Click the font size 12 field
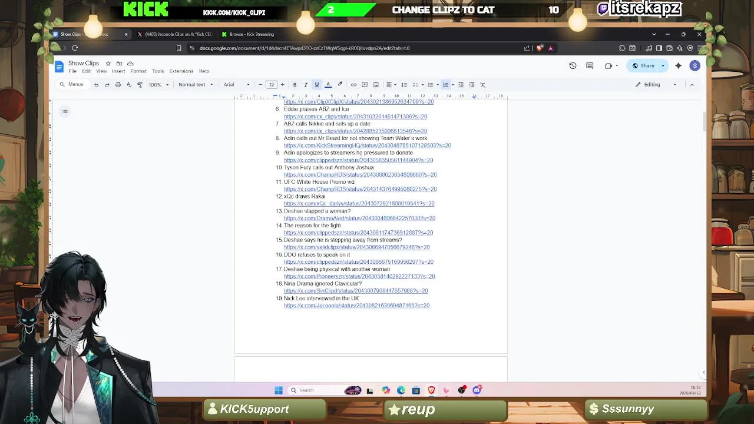Image resolution: width=754 pixels, height=424 pixels. (x=272, y=85)
